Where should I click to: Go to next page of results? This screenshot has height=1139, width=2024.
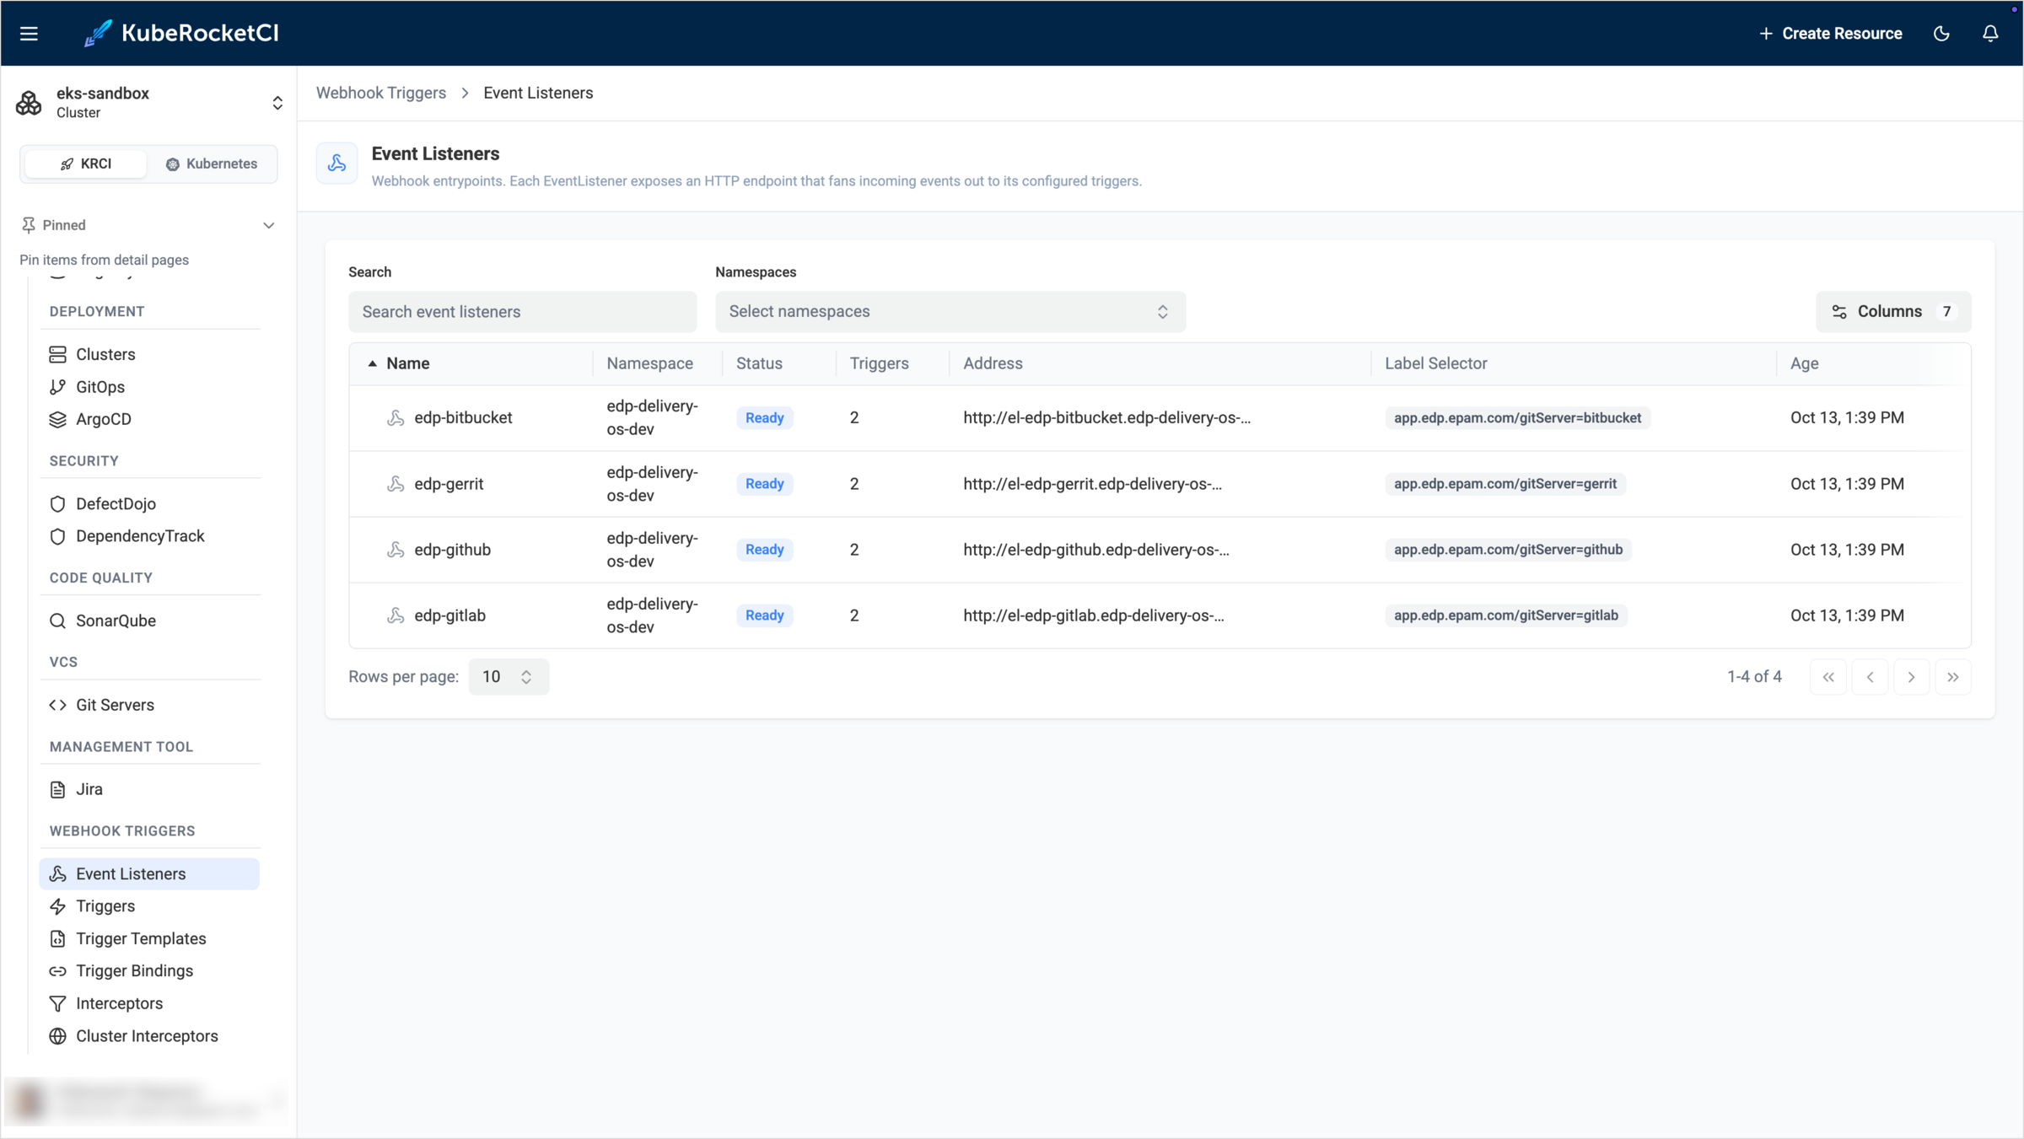(1911, 677)
